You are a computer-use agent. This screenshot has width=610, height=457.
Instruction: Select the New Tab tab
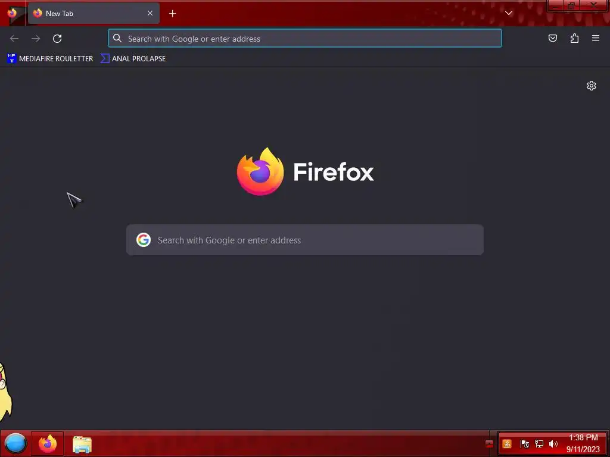94,13
